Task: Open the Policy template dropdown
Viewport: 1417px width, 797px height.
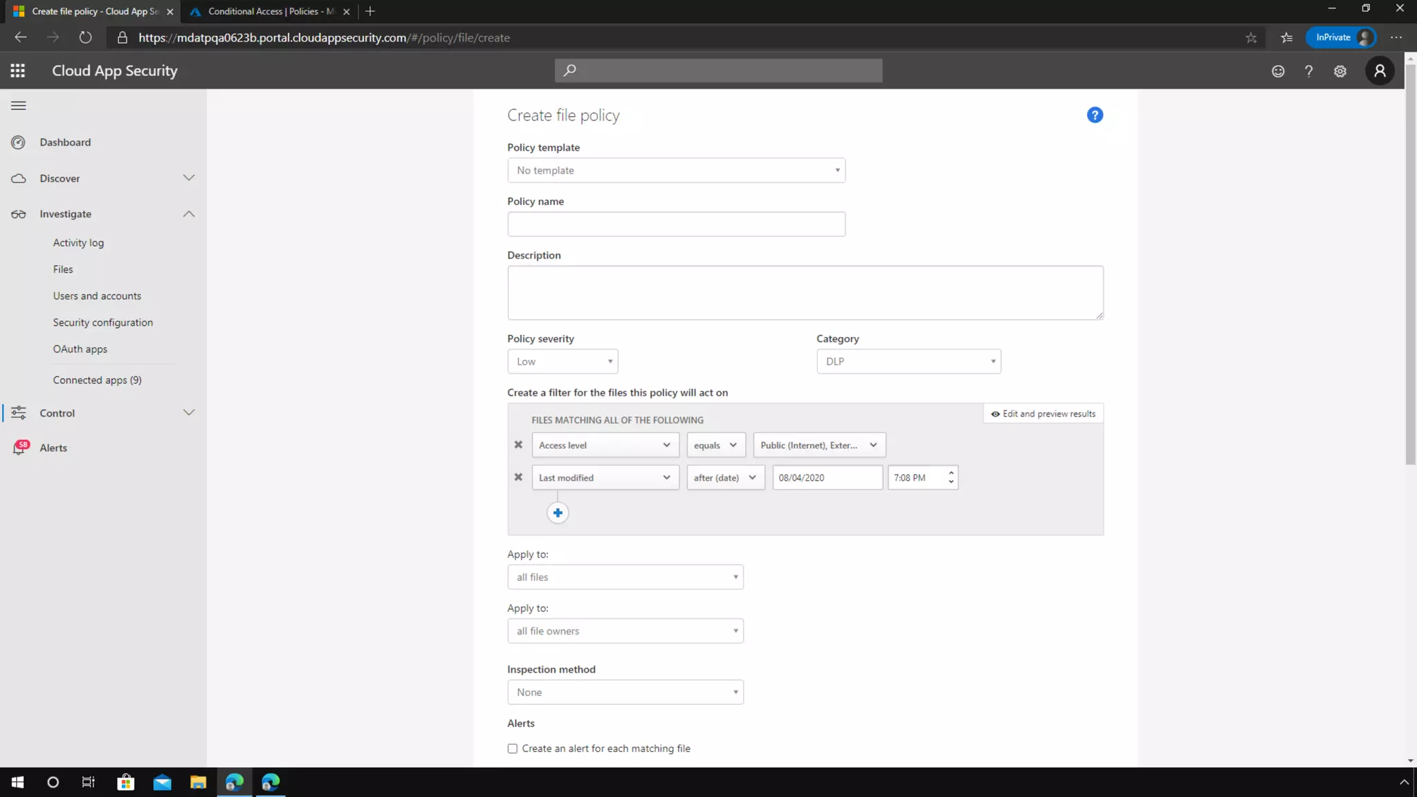Action: tap(676, 170)
